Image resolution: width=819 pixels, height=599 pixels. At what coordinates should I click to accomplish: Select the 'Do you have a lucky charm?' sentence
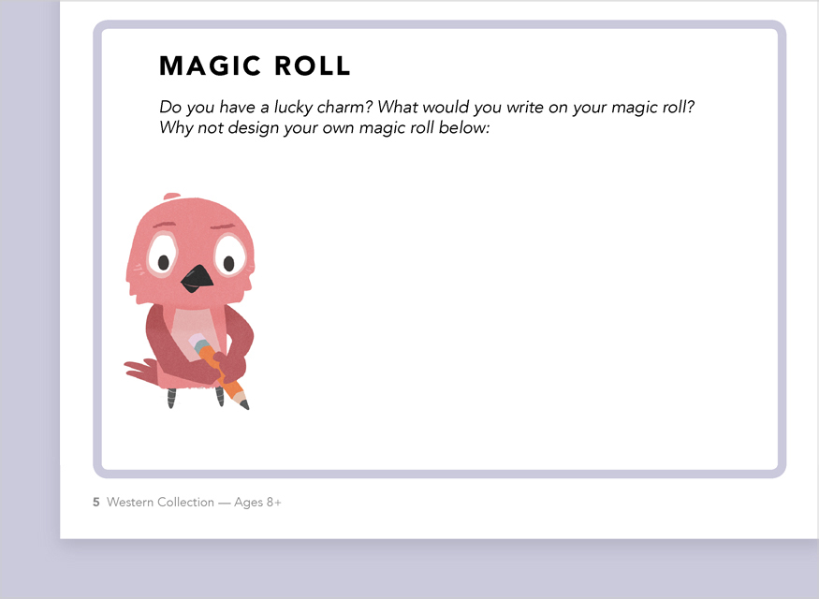(x=266, y=107)
